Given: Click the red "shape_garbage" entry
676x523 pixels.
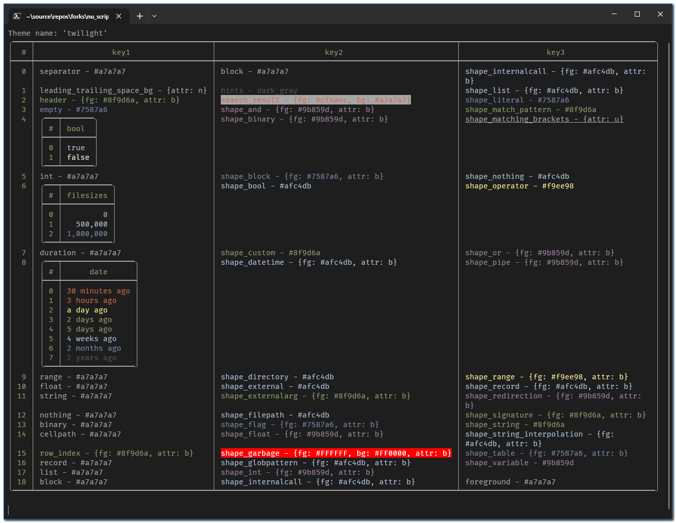Looking at the screenshot, I should click(336, 453).
